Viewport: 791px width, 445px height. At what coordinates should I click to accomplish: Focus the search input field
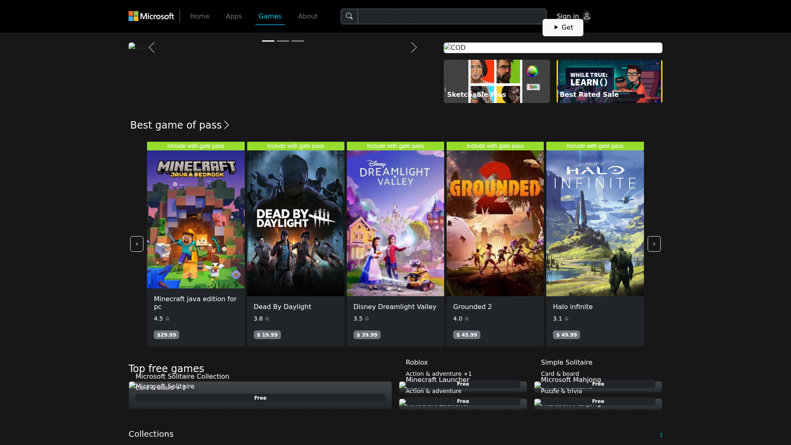point(452,16)
